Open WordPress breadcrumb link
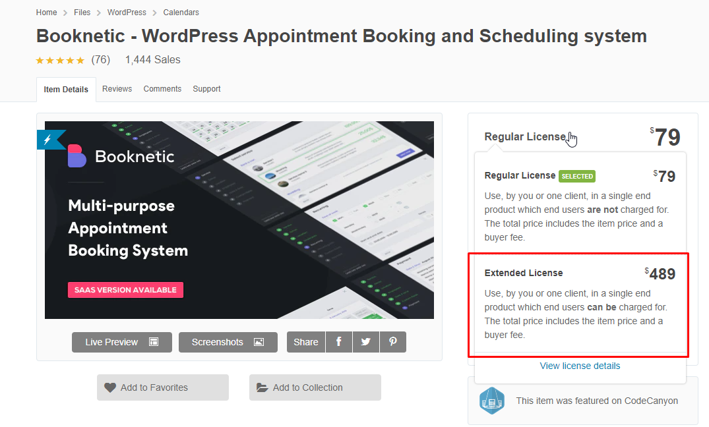 (127, 13)
